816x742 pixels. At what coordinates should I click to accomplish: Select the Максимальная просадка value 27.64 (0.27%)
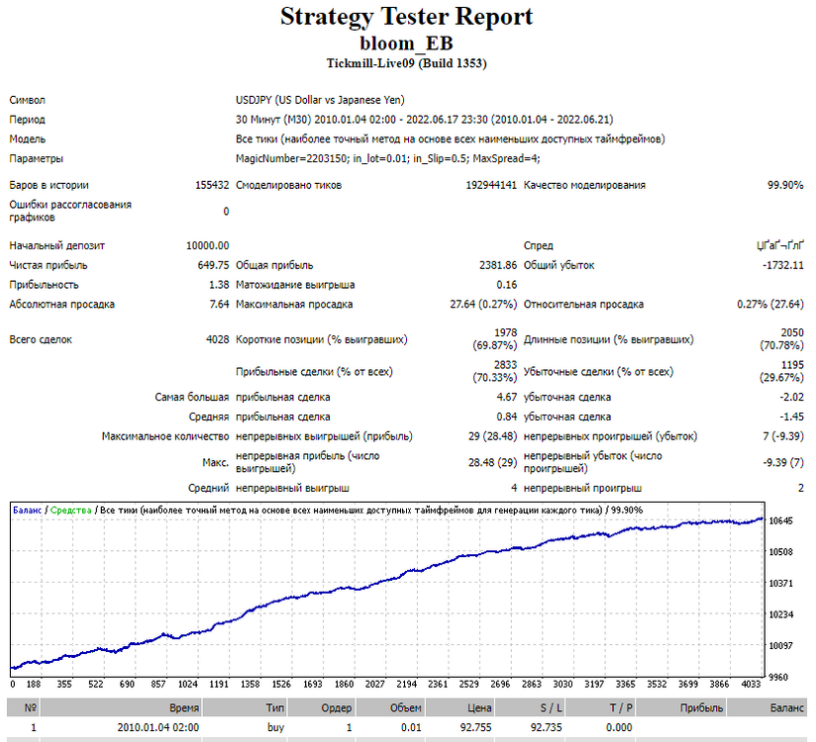[x=483, y=304]
